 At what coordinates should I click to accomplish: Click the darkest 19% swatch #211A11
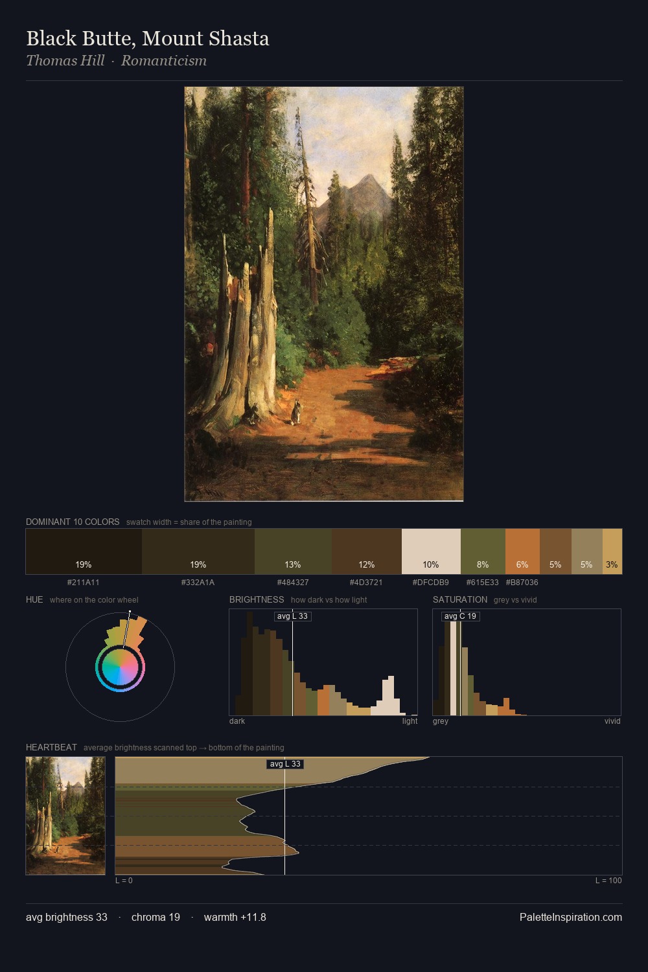point(84,551)
